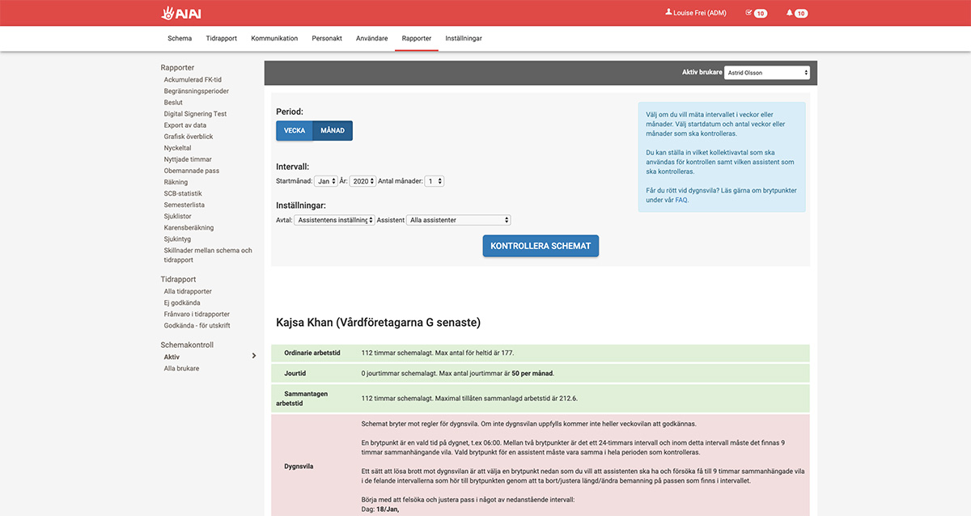The image size is (971, 516).
Task: Select the Rapporter tab
Action: tap(417, 38)
